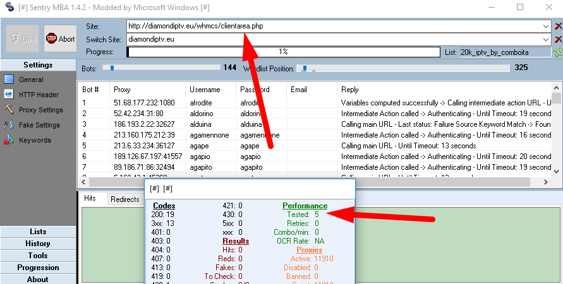Click the grayed-out Go!! lightning button
Image resolution: width=563 pixels, height=284 pixels.
(22, 38)
